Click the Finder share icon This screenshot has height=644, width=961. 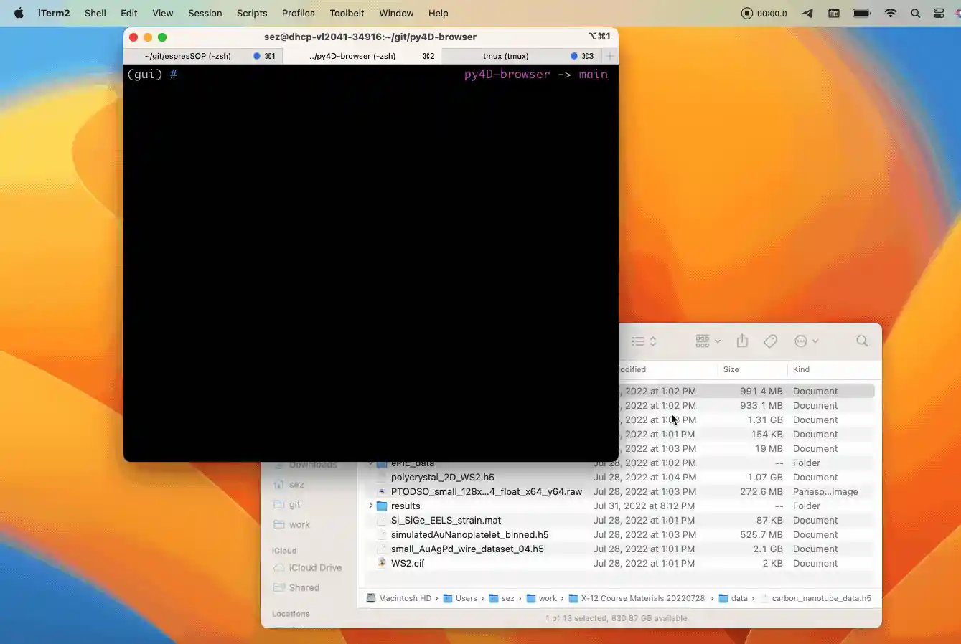coord(742,341)
